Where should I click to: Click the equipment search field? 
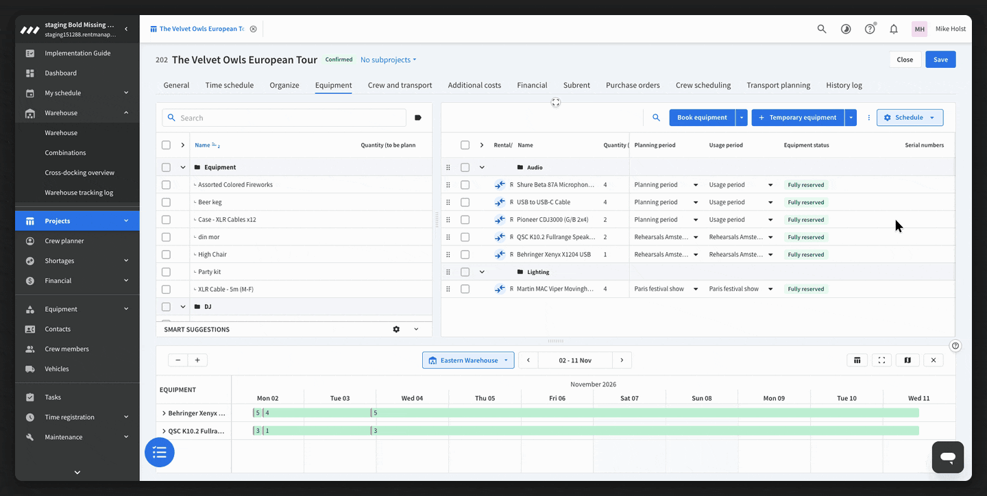[284, 118]
